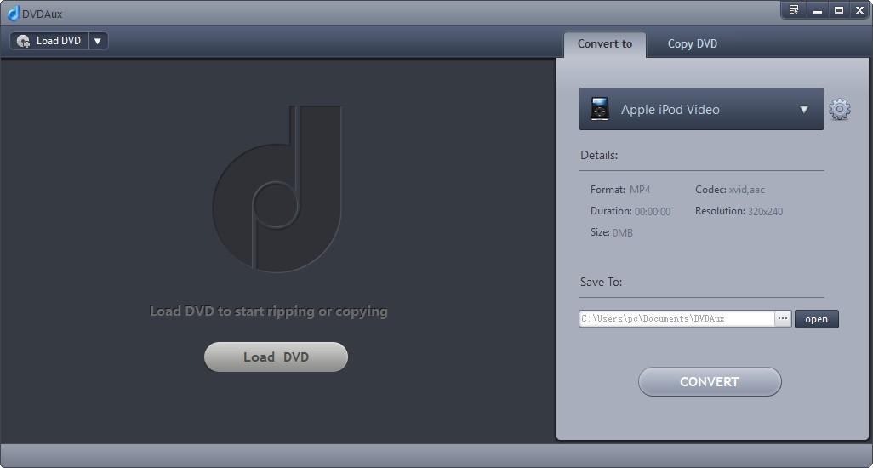Maximize the DVDAux window
Screen dimensions: 873x468
(839, 10)
